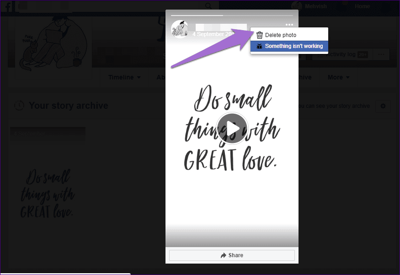Open the Activity log button
Image resolution: width=400 pixels, height=275 pixels.
tap(342, 54)
